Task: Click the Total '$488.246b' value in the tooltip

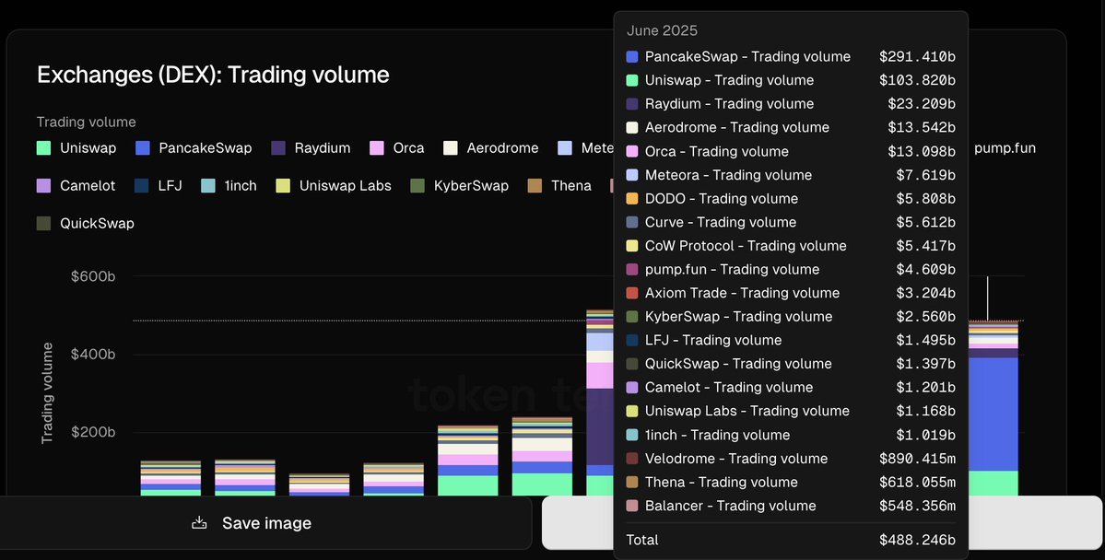Action: tap(917, 541)
